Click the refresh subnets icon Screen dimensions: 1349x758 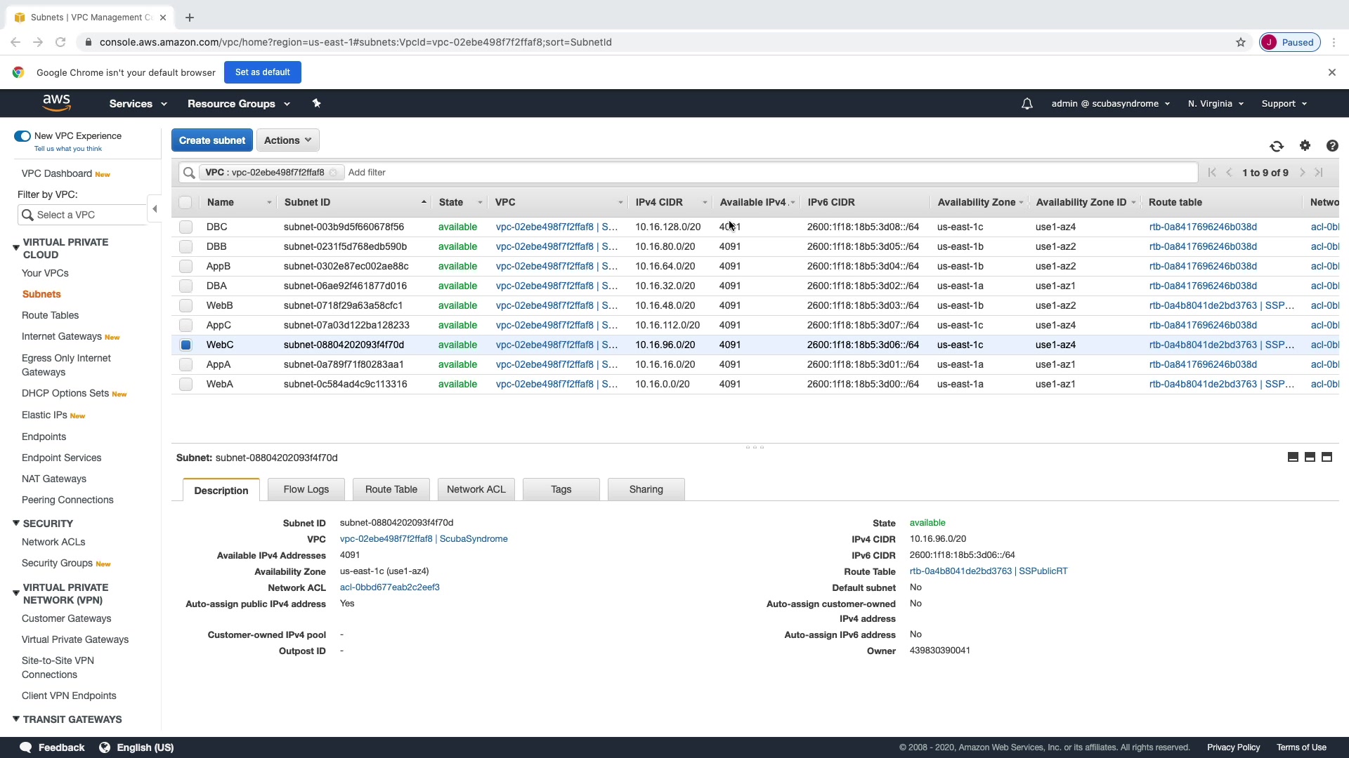[1277, 146]
